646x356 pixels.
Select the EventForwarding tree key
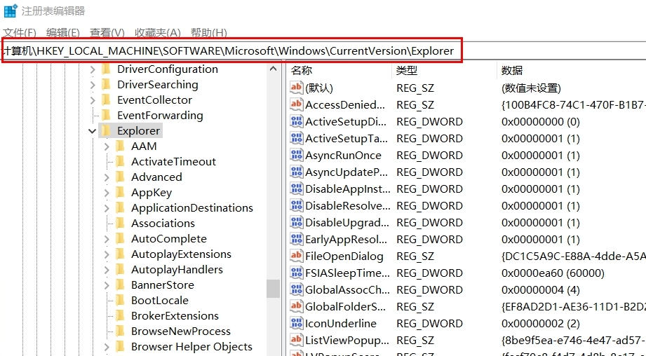coord(160,115)
